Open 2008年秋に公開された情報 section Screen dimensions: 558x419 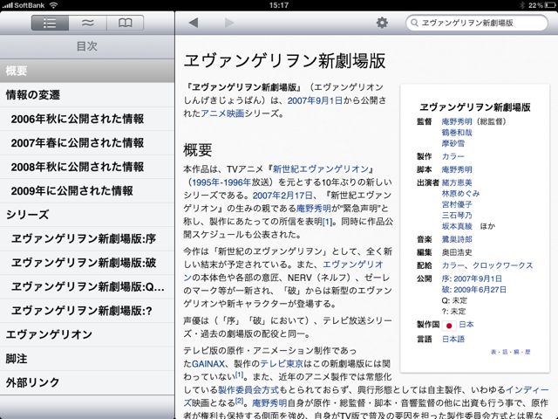click(x=87, y=167)
